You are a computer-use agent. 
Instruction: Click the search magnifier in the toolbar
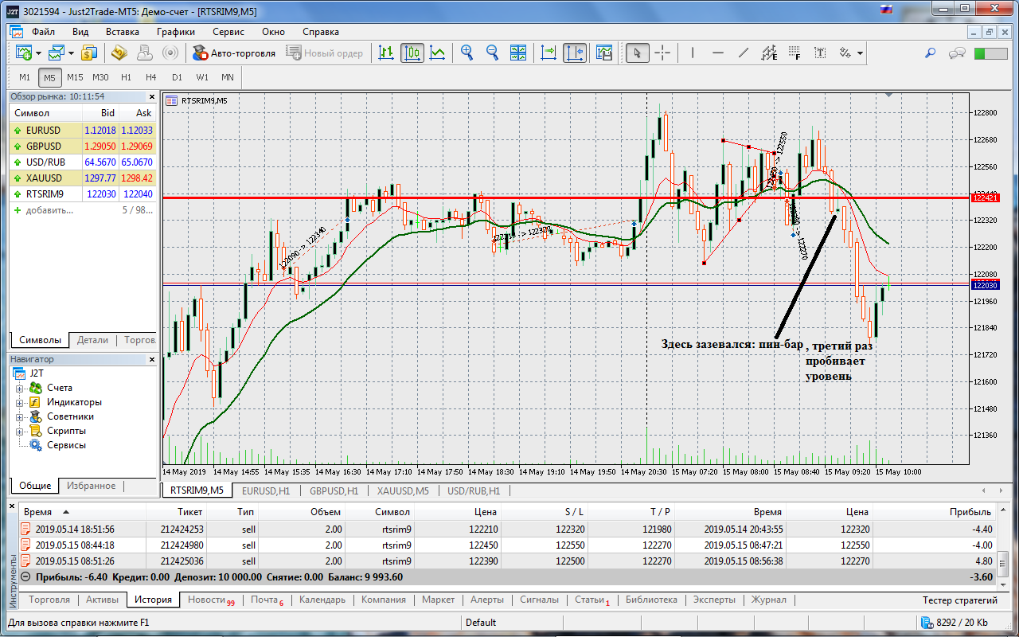(930, 53)
